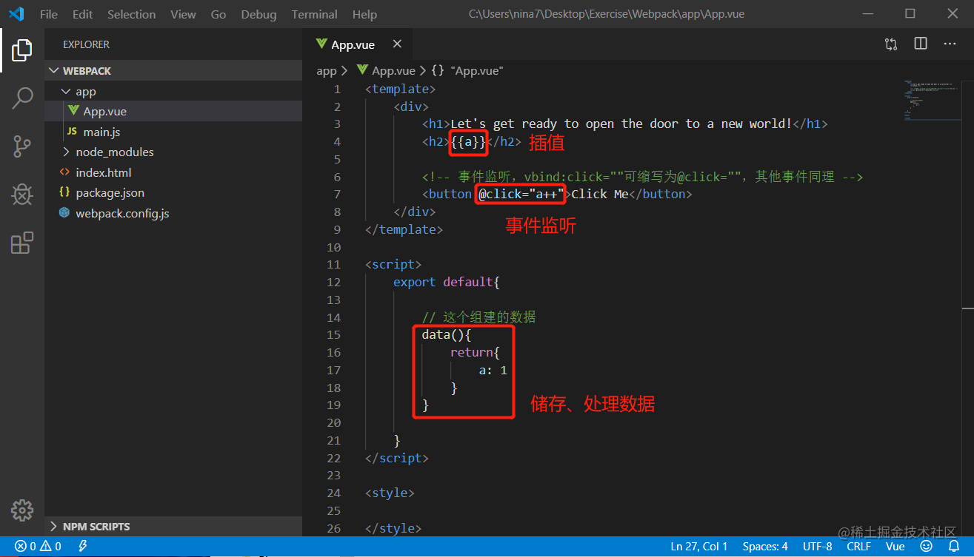974x557 pixels.
Task: Open the Debug menu
Action: pyautogui.click(x=259, y=14)
